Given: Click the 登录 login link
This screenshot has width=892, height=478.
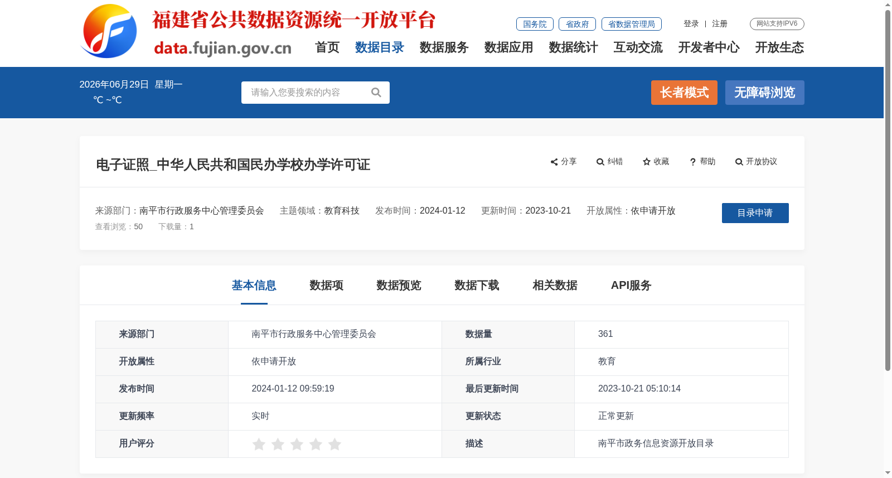Looking at the screenshot, I should point(691,24).
